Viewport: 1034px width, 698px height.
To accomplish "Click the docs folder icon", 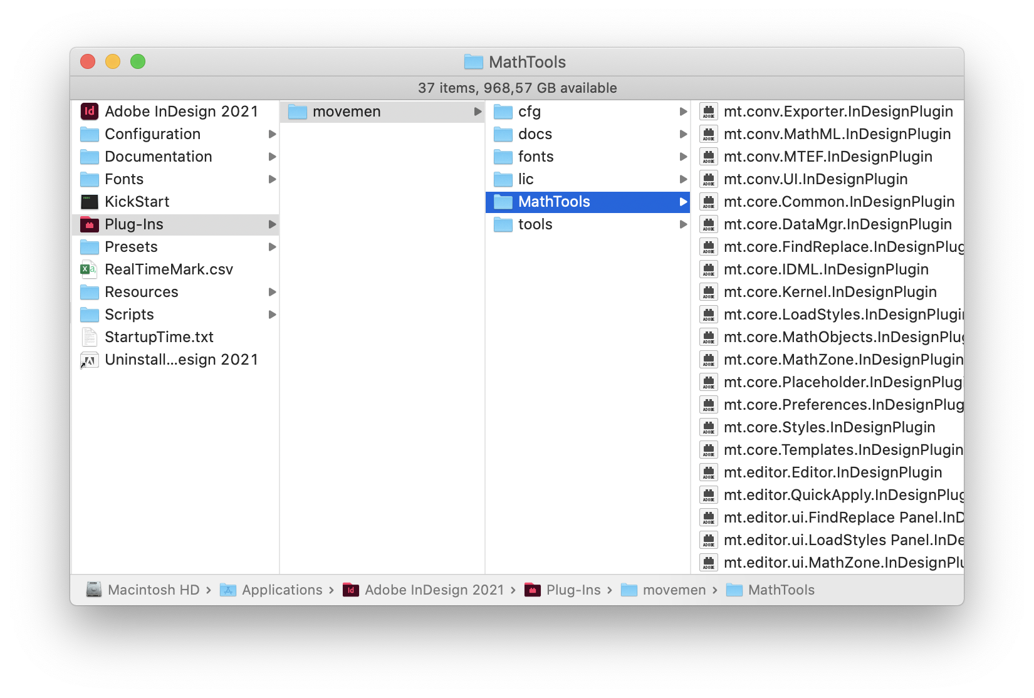I will coord(503,134).
